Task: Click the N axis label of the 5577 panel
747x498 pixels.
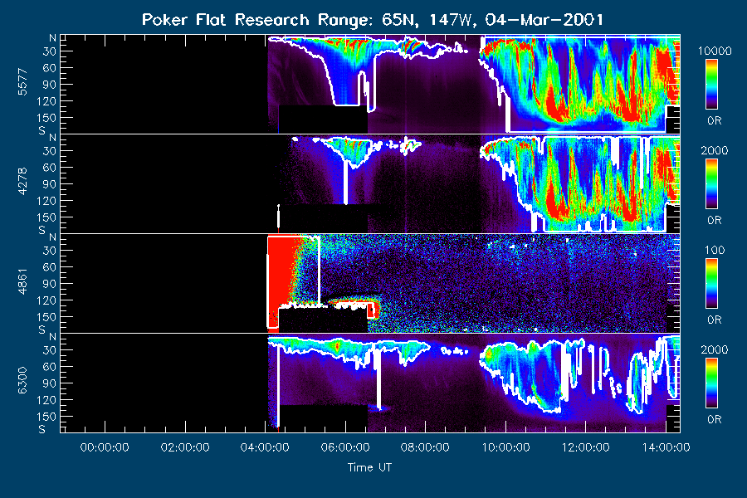Action: pos(52,38)
